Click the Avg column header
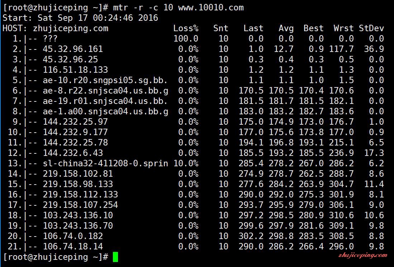Viewport: 394px width, 267px height. [286, 28]
